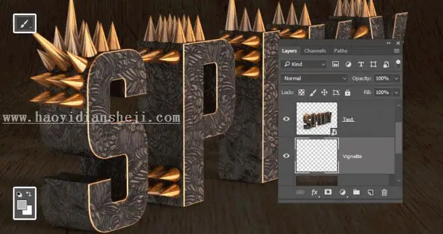
Task: Click the smart object badge on Text thumbnail
Action: (x=334, y=132)
